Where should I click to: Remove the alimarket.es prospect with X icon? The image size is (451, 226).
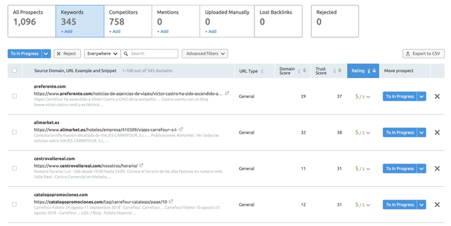[x=437, y=132]
